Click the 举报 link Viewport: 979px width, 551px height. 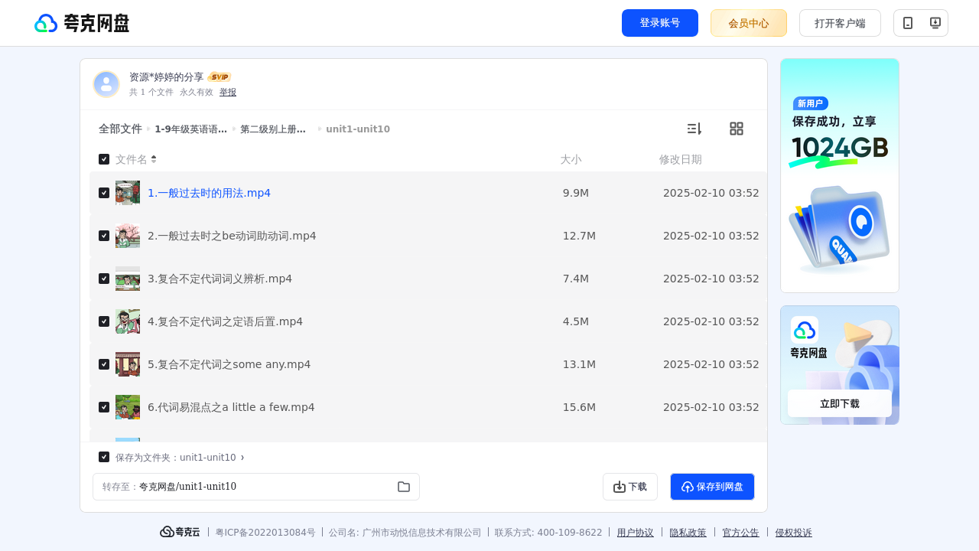(228, 92)
